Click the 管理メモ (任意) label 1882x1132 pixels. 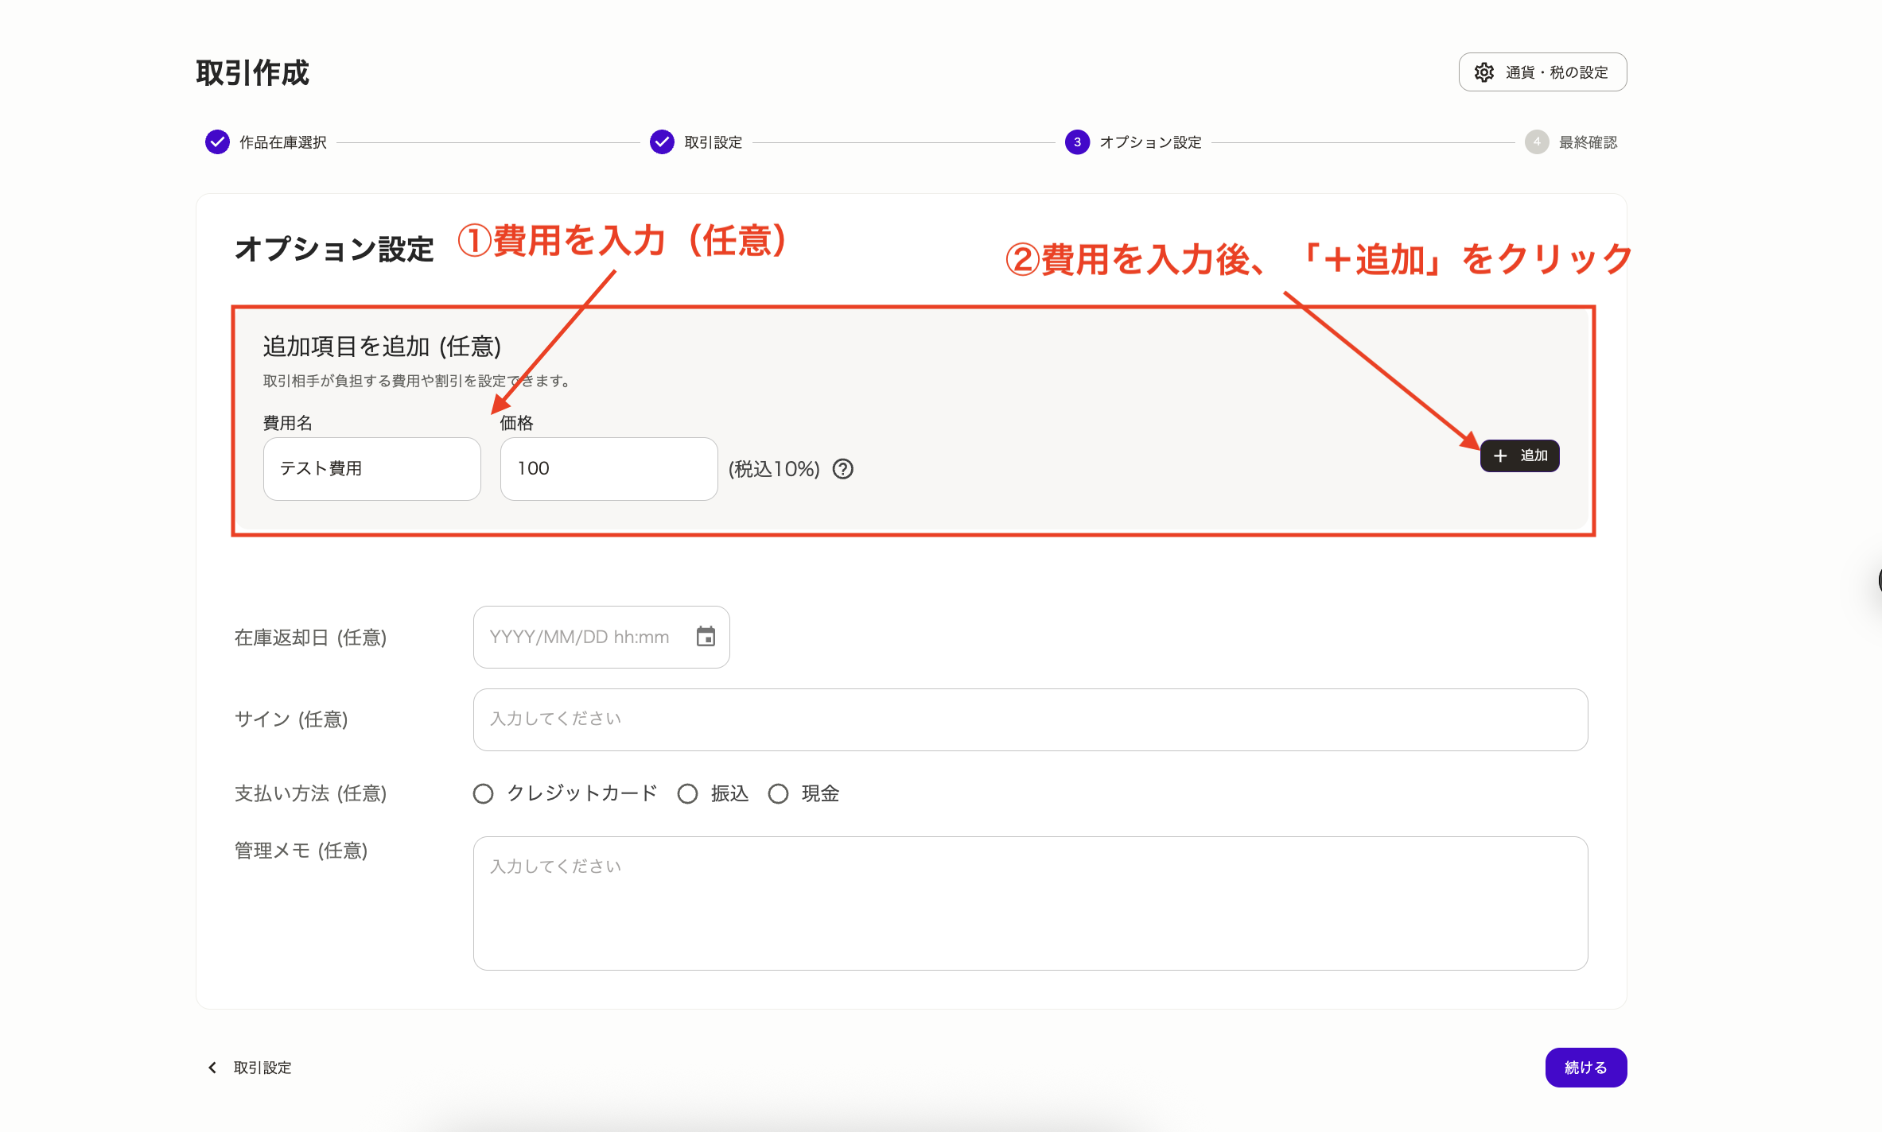(x=301, y=851)
